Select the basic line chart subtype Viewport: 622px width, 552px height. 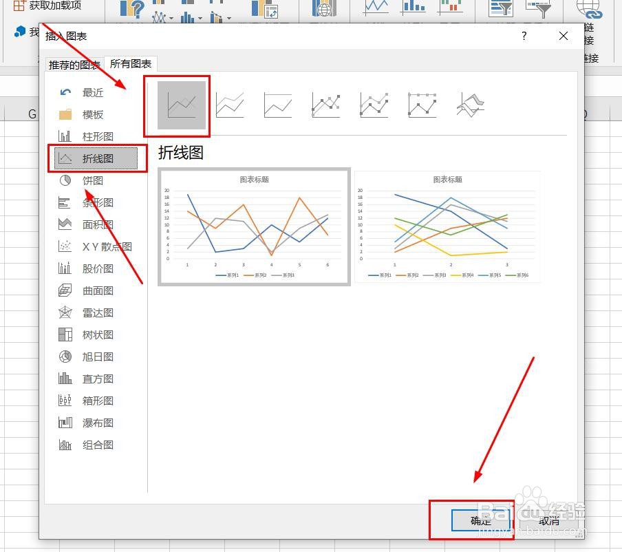click(x=182, y=105)
